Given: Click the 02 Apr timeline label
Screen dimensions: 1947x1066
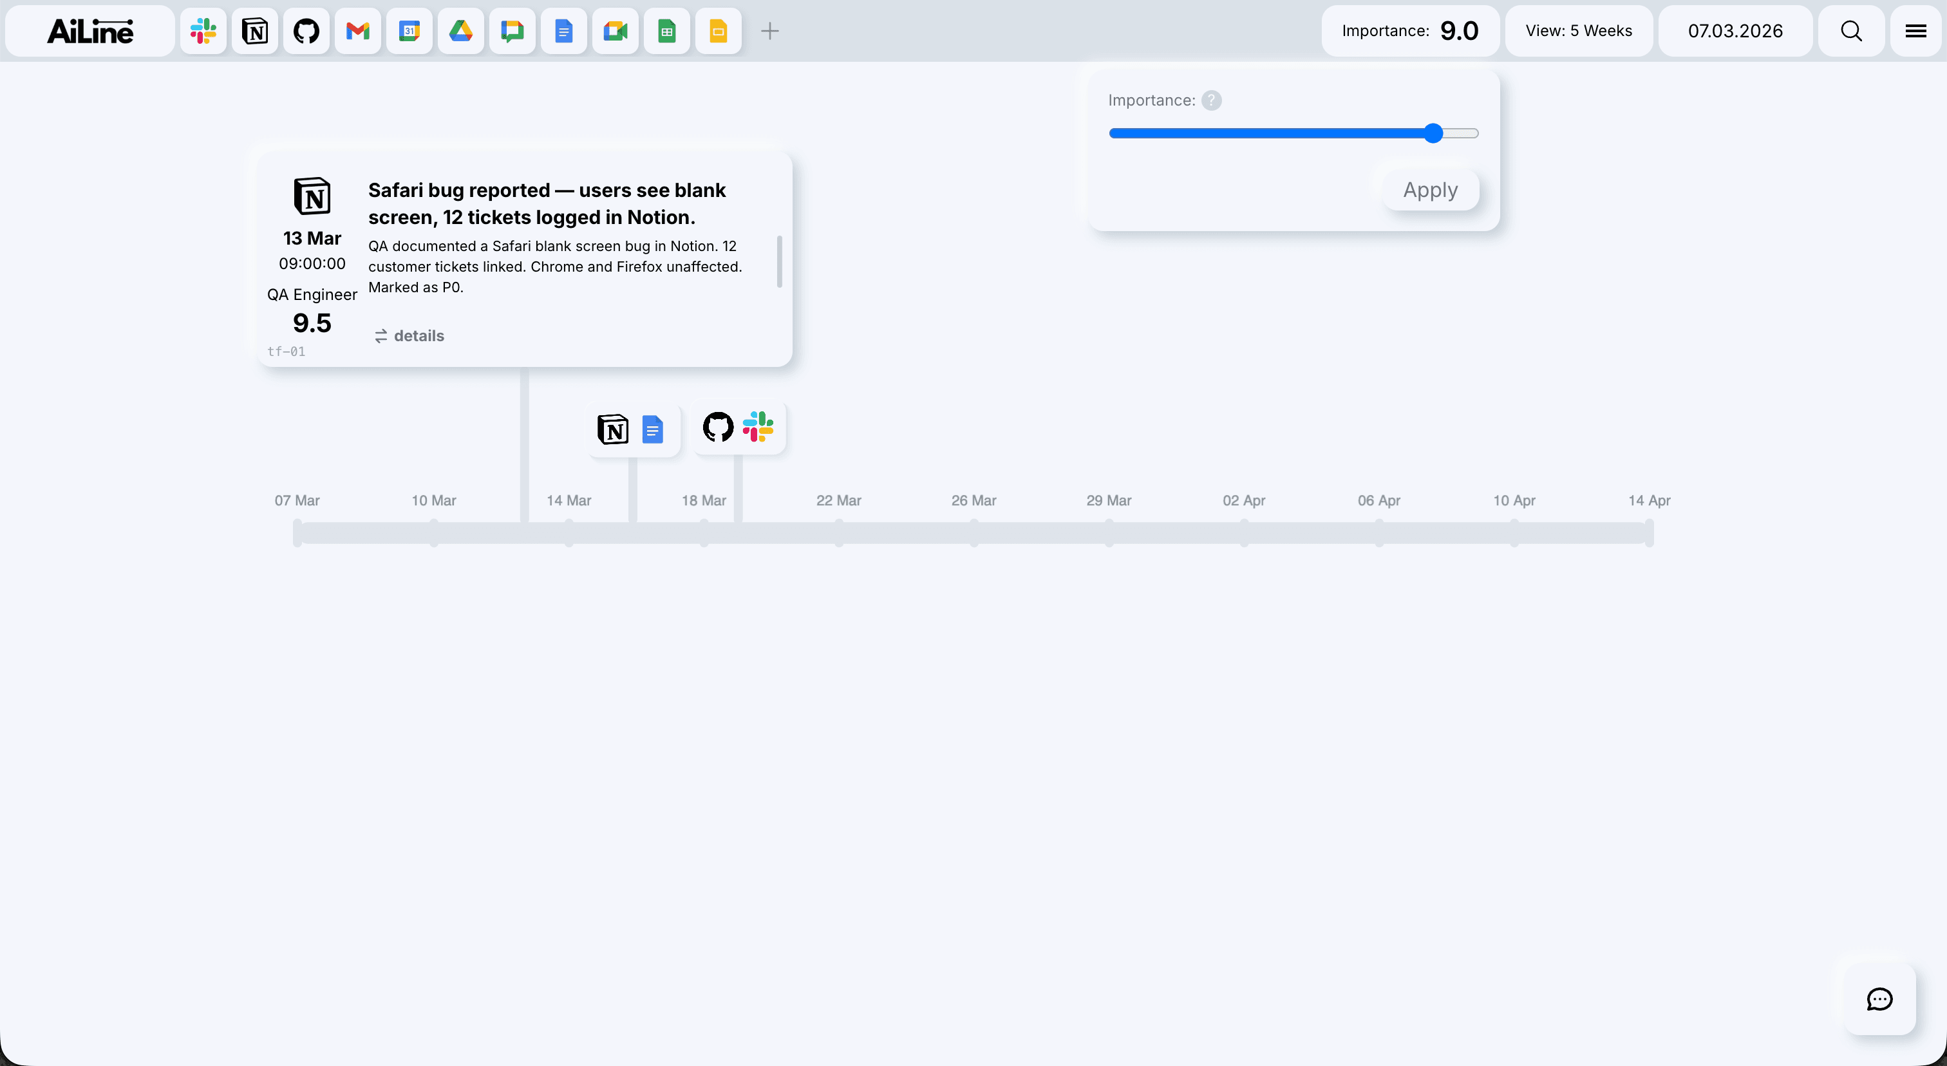Looking at the screenshot, I should (x=1243, y=500).
